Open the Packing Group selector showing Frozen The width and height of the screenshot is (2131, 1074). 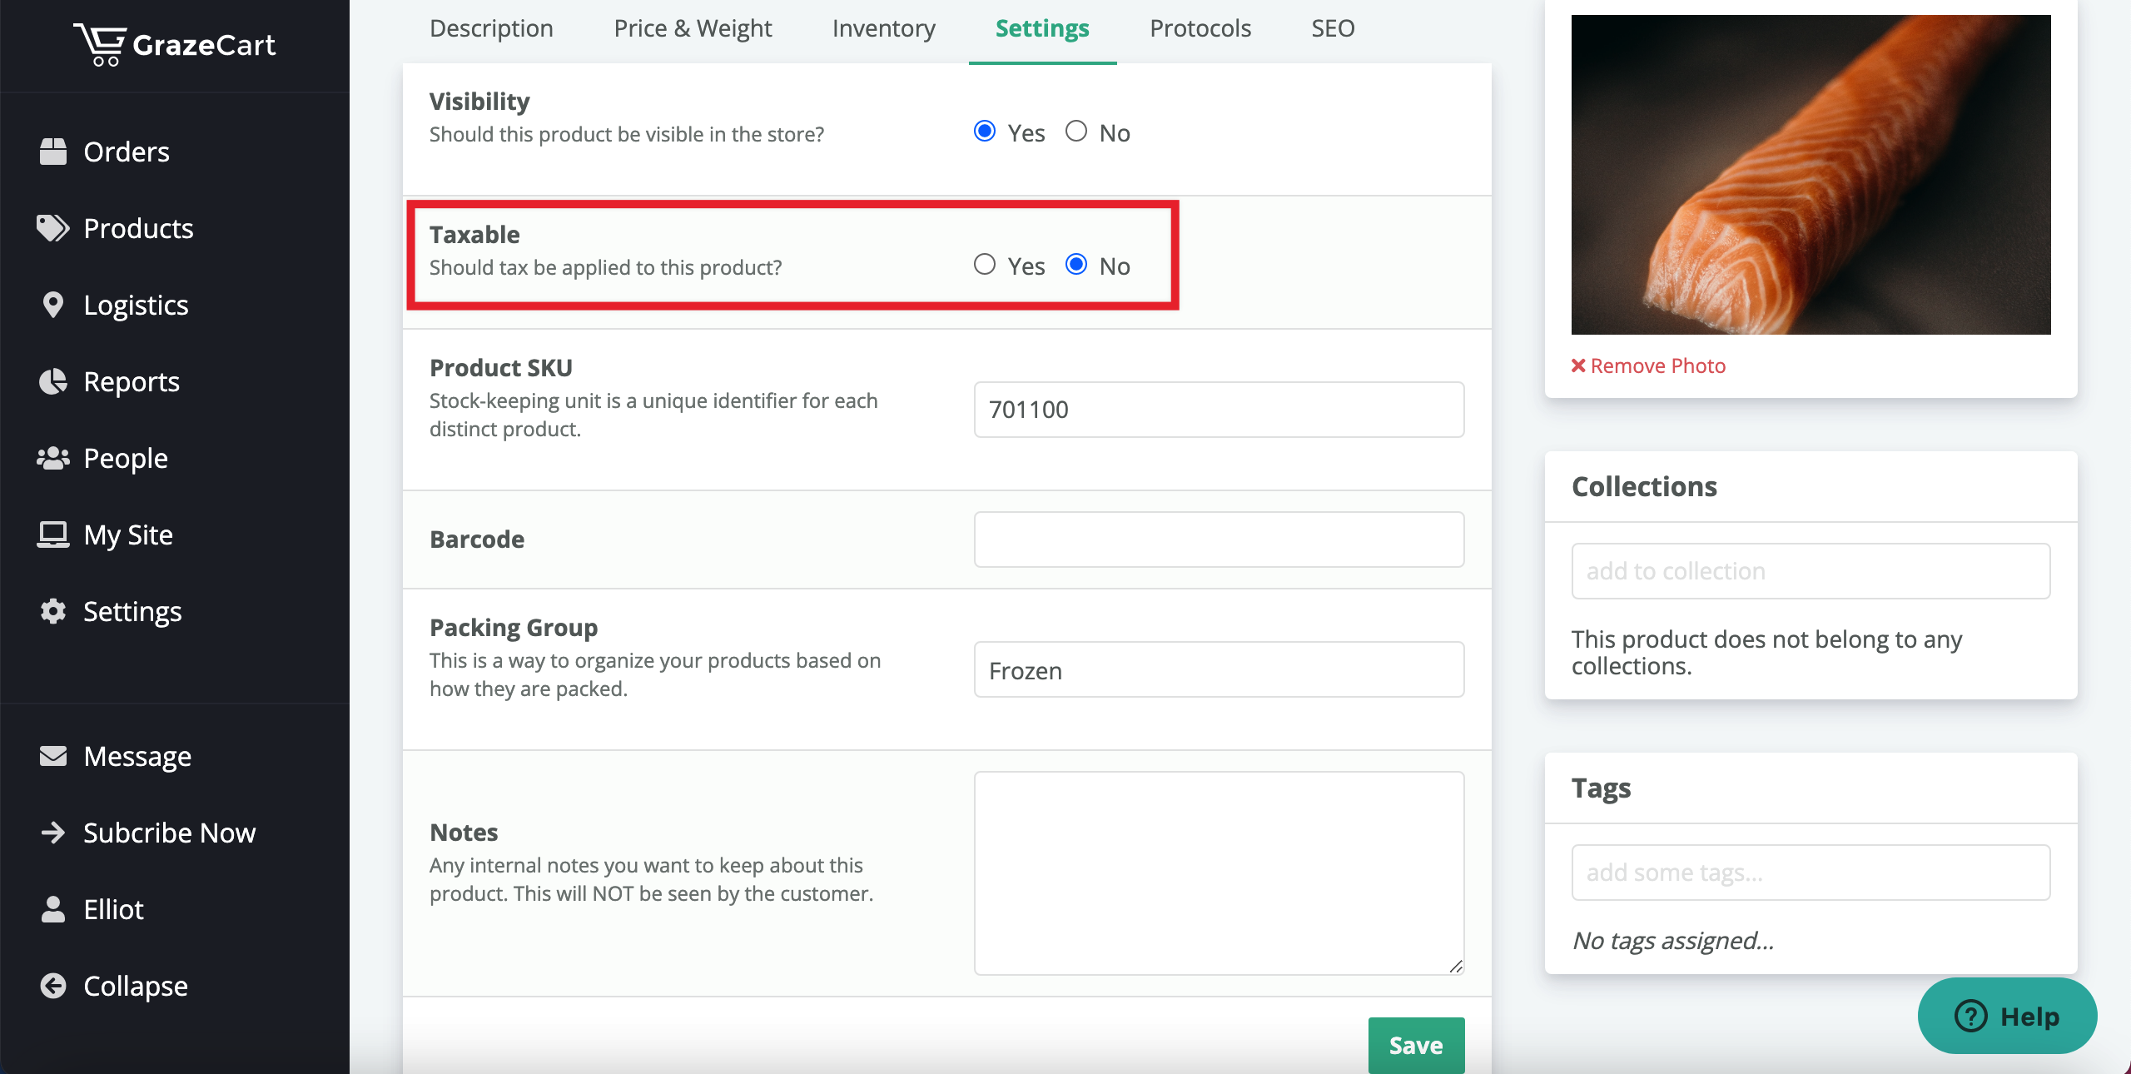pyautogui.click(x=1218, y=670)
